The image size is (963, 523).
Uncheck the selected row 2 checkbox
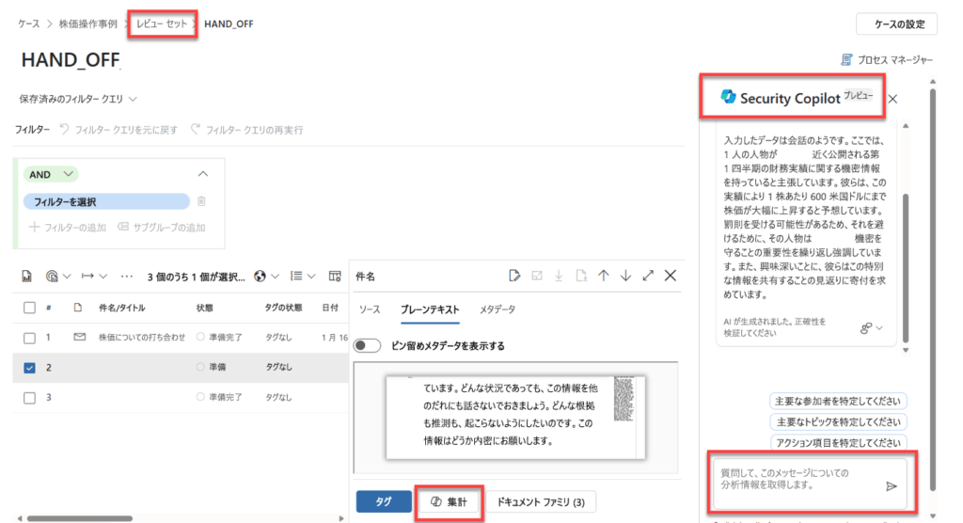(x=29, y=367)
